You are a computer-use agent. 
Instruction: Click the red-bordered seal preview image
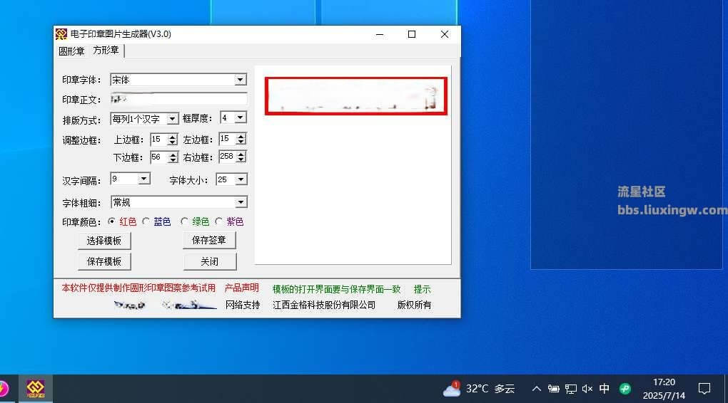tap(356, 96)
